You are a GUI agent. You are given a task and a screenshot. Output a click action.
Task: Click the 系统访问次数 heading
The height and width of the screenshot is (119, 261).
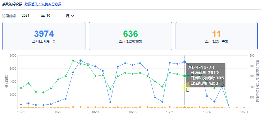12,4
